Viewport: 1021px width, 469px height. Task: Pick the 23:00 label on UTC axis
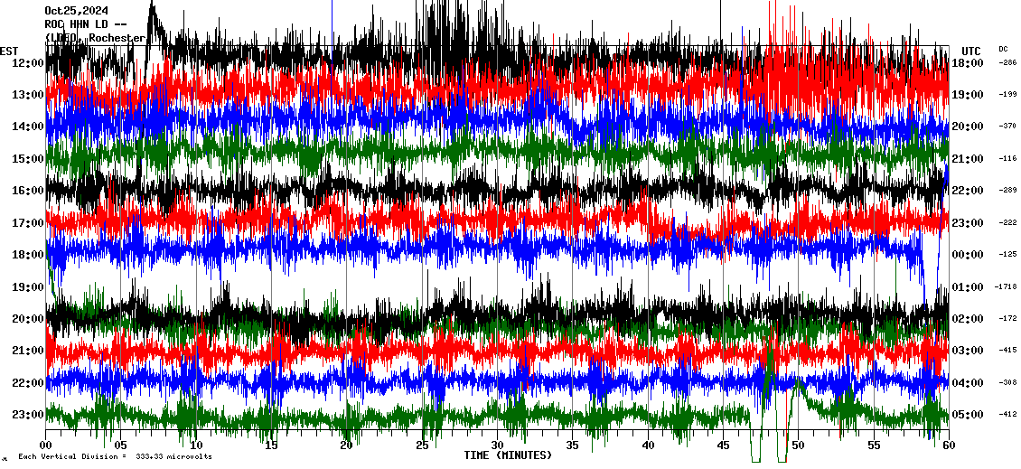968,223
